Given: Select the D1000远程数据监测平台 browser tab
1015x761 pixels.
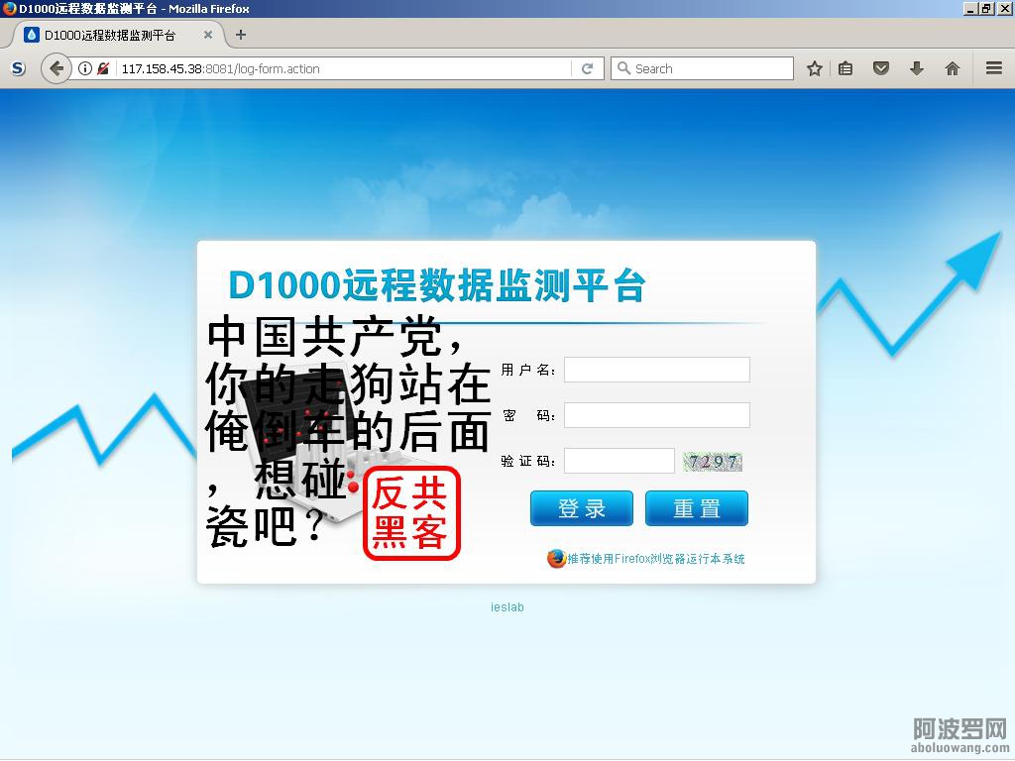Looking at the screenshot, I should (x=109, y=35).
